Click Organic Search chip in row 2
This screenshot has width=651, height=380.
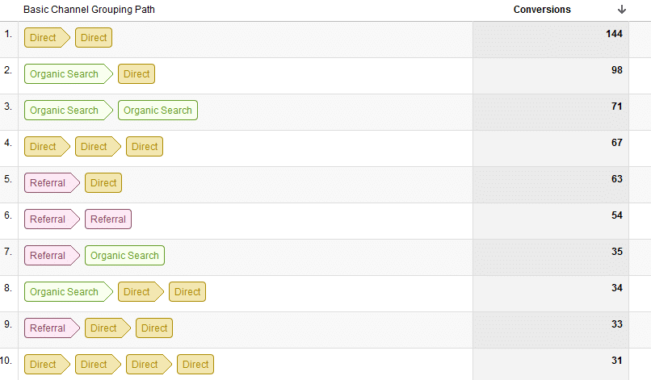tap(69, 74)
